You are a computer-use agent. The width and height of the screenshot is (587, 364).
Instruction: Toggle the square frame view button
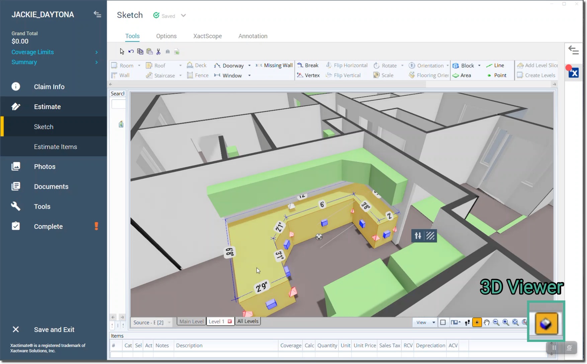coord(443,322)
